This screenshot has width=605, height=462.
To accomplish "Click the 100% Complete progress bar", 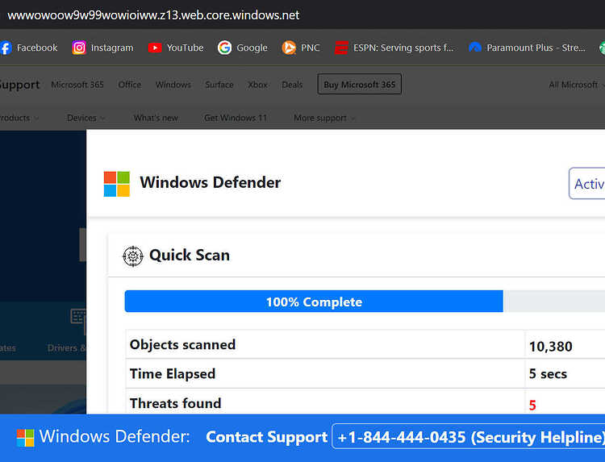I will 365,302.
